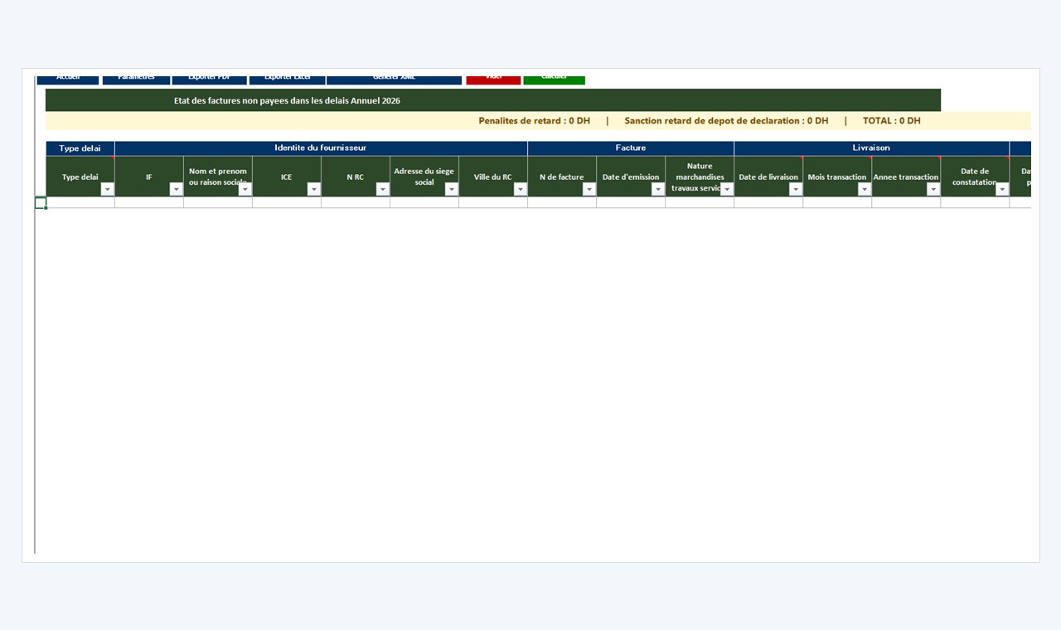Select the empty cell under Type delai

click(x=80, y=202)
